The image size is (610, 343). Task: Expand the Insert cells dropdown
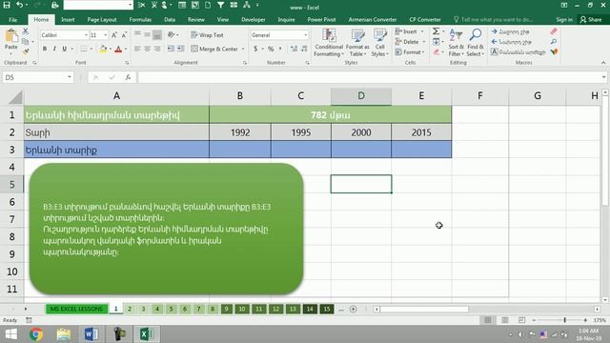click(x=422, y=31)
